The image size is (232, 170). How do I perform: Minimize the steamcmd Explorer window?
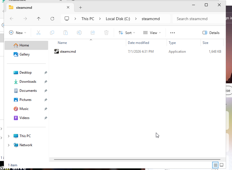(x=194, y=5)
